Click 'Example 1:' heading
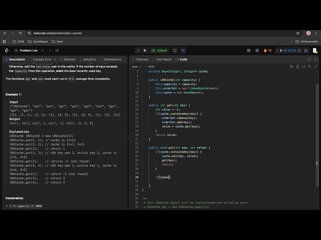Viewport: 321px width, 240px height. click(14, 94)
